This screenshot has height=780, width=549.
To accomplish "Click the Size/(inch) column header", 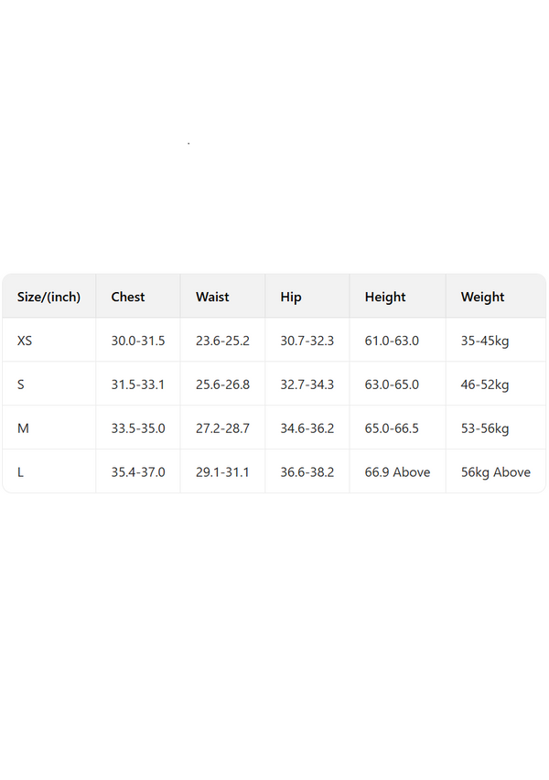I will [48, 297].
